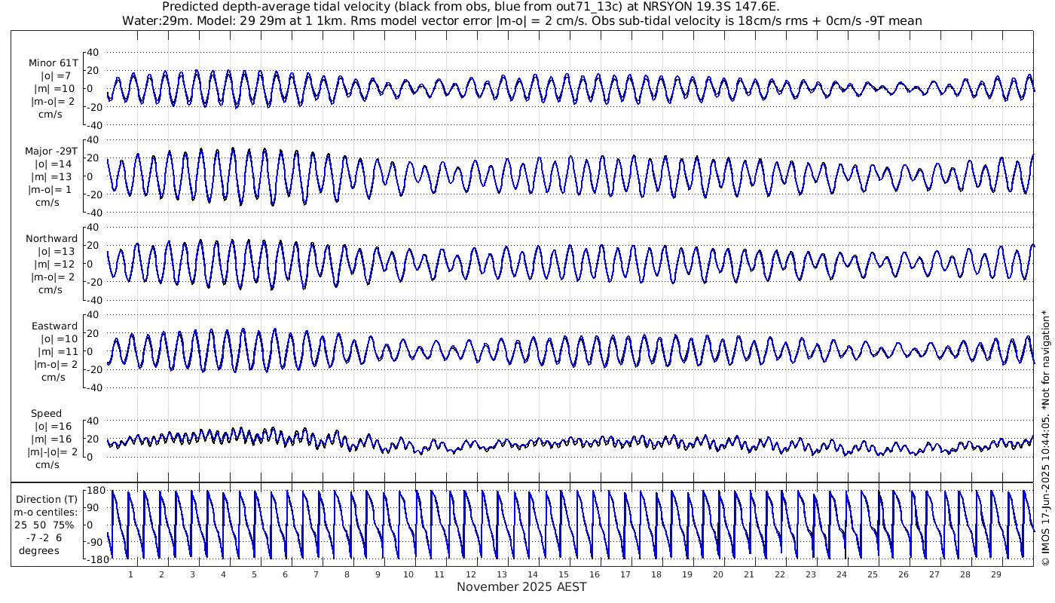Select day 8 on the date axis

coord(347,574)
